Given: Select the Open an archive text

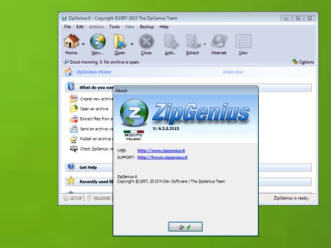Looking at the screenshot, I should [x=94, y=109].
